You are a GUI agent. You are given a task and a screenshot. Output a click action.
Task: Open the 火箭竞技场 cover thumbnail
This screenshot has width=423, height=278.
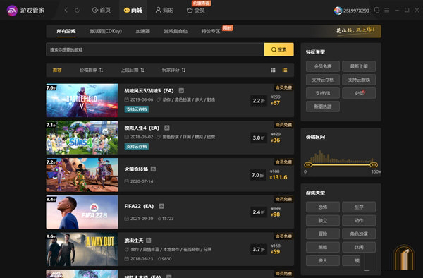[82, 175]
